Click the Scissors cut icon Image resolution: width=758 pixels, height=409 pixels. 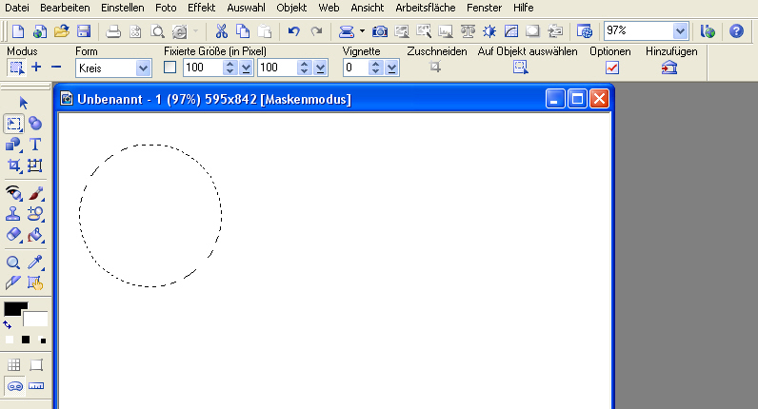coord(221,31)
